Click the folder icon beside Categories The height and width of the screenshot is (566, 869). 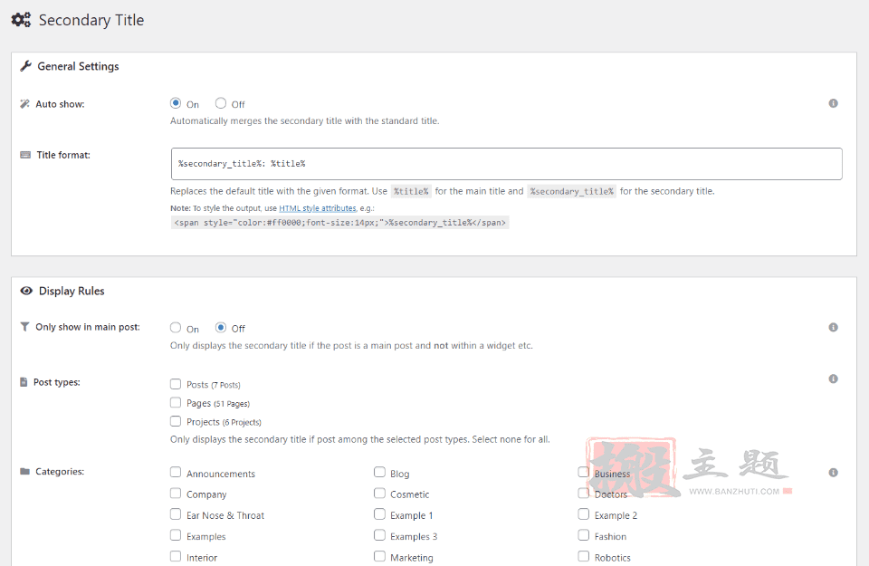pos(25,472)
